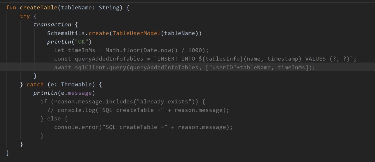Click the console.error statement
Image resolution: width=375 pixels, height=162 pixels.
(144, 127)
